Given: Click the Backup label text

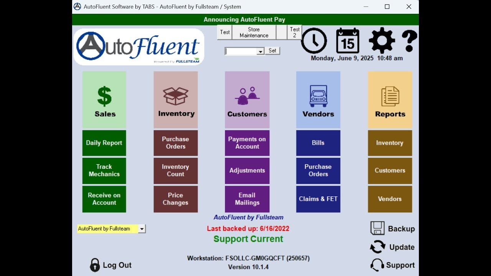Looking at the screenshot, I should (401, 228).
